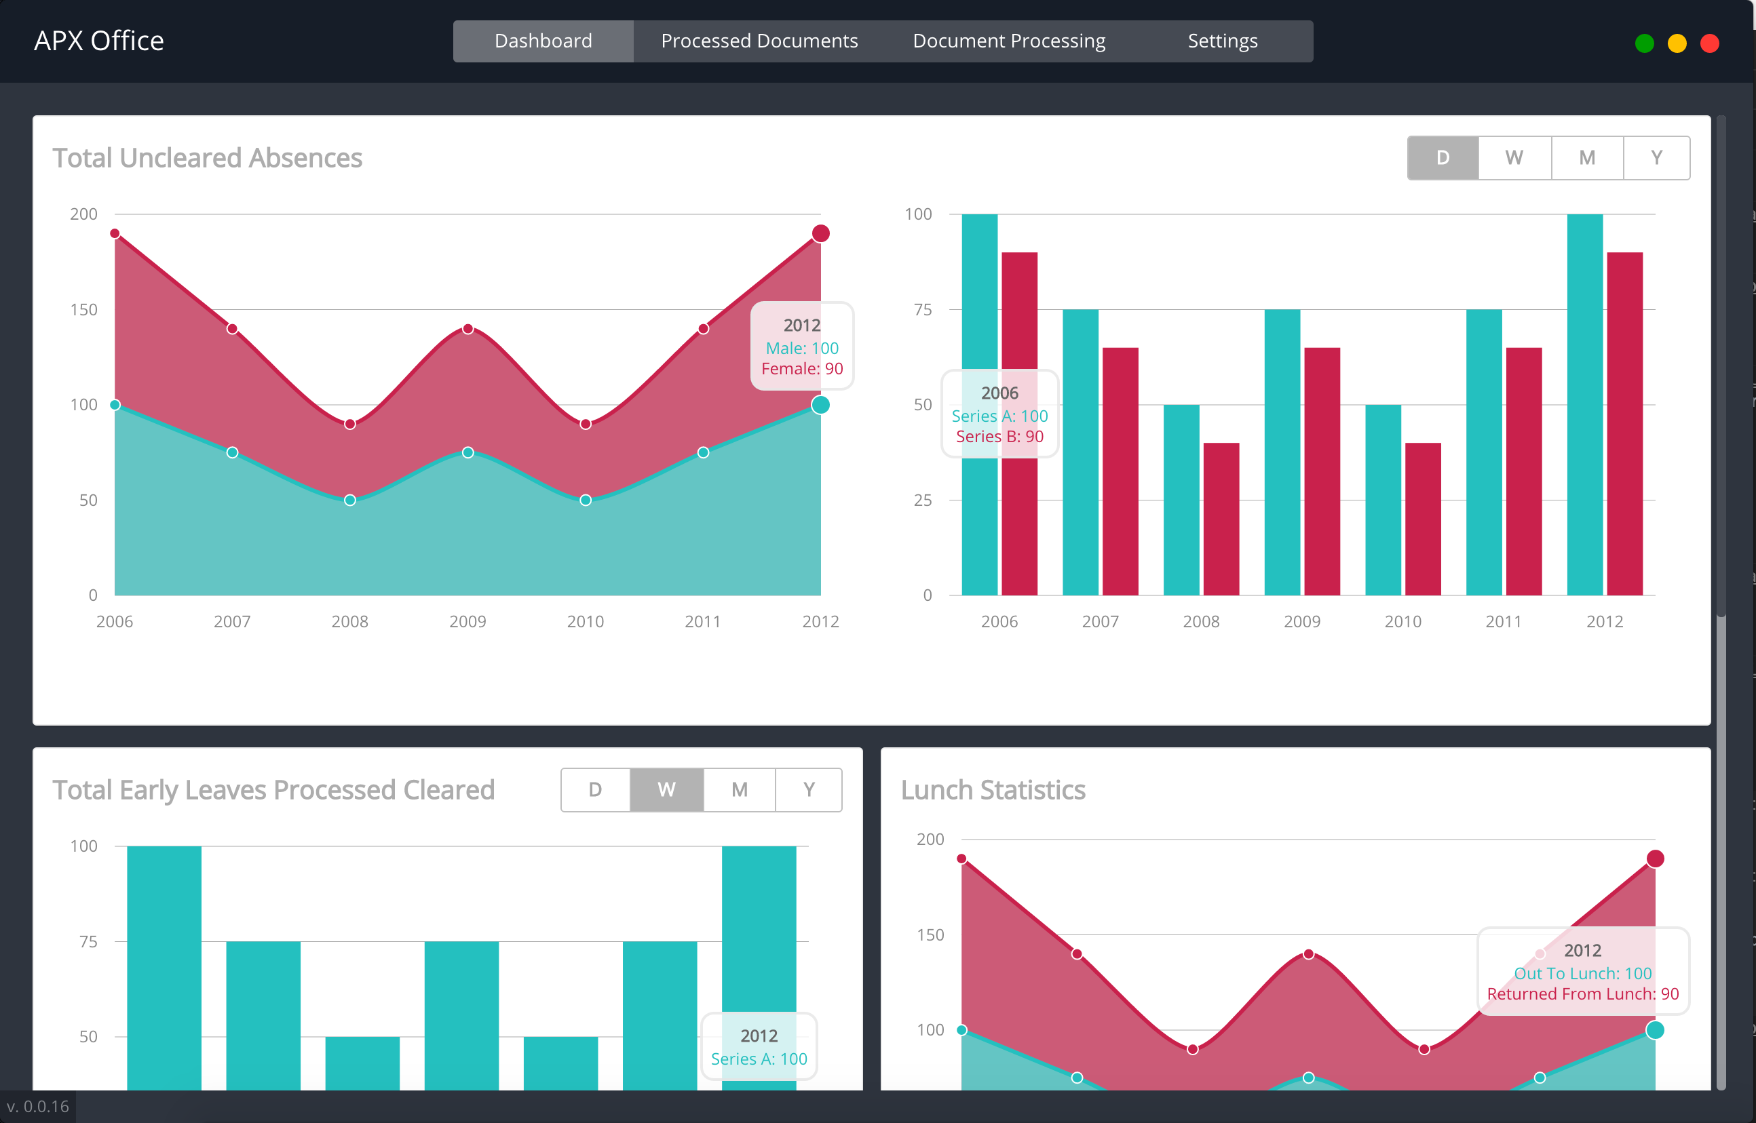Click the 'Out To Lunch: 100' tooltip text
The height and width of the screenshot is (1123, 1756).
coord(1582,974)
